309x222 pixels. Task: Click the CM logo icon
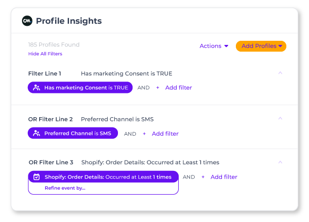pos(27,21)
